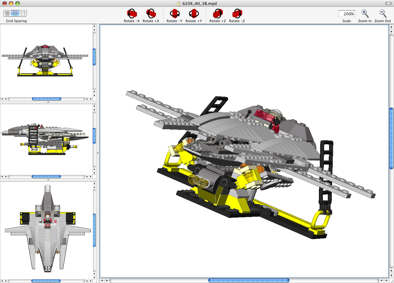This screenshot has width=394, height=283.
Task: Click the main 3D view's vertical scrollbar thumb
Action: [x=391, y=138]
